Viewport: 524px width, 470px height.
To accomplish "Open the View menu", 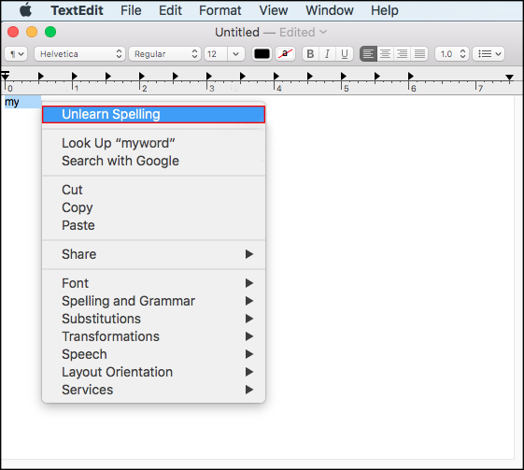I will (x=274, y=10).
